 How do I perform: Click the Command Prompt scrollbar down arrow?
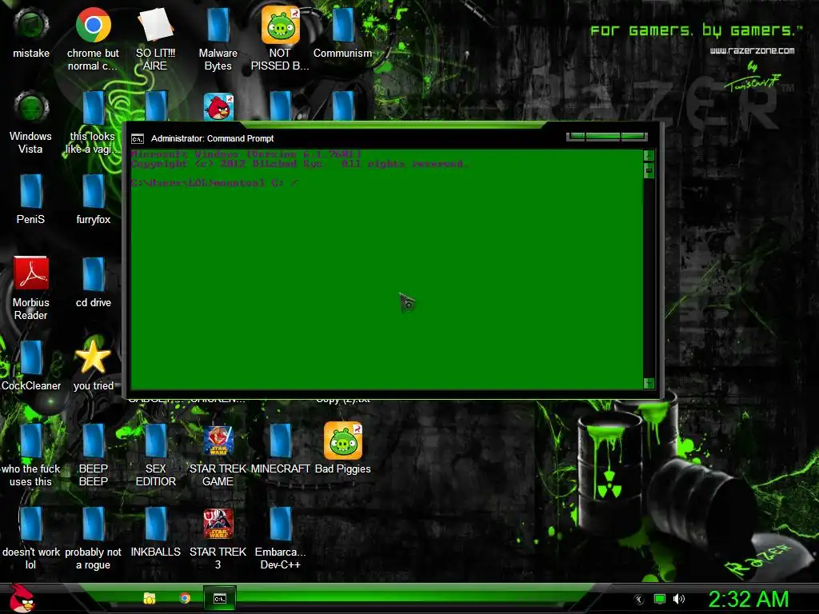[649, 383]
